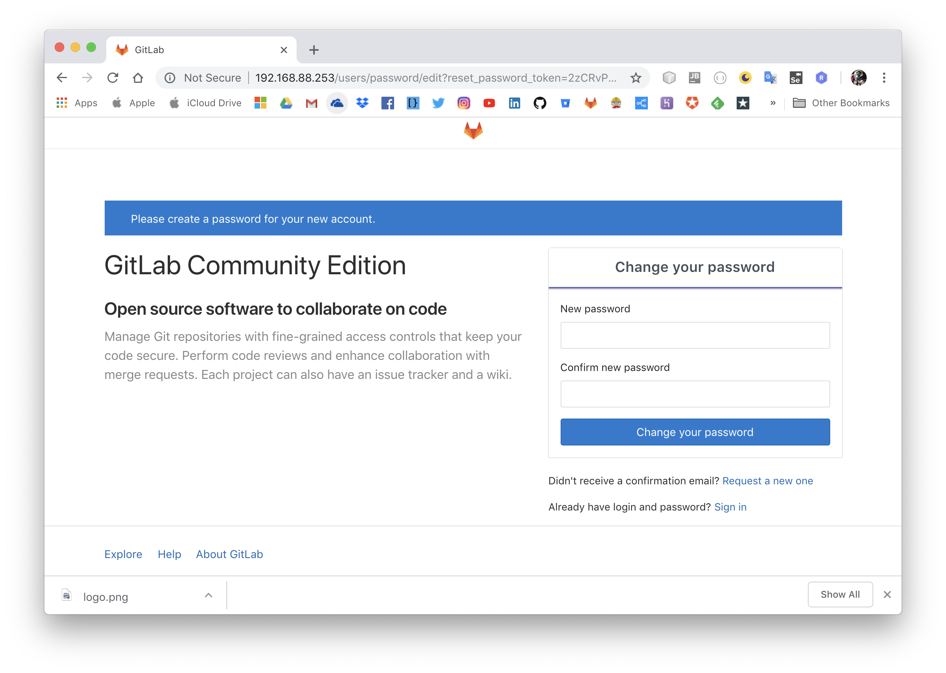Open the Help footer link
Viewport: 946px width, 673px height.
click(169, 554)
